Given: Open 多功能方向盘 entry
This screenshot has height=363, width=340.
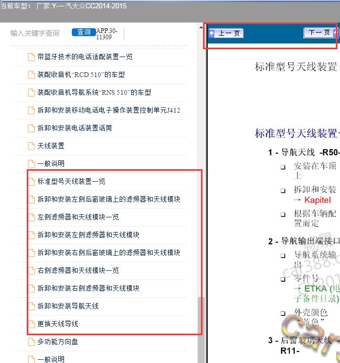Looking at the screenshot, I should click(x=58, y=342).
